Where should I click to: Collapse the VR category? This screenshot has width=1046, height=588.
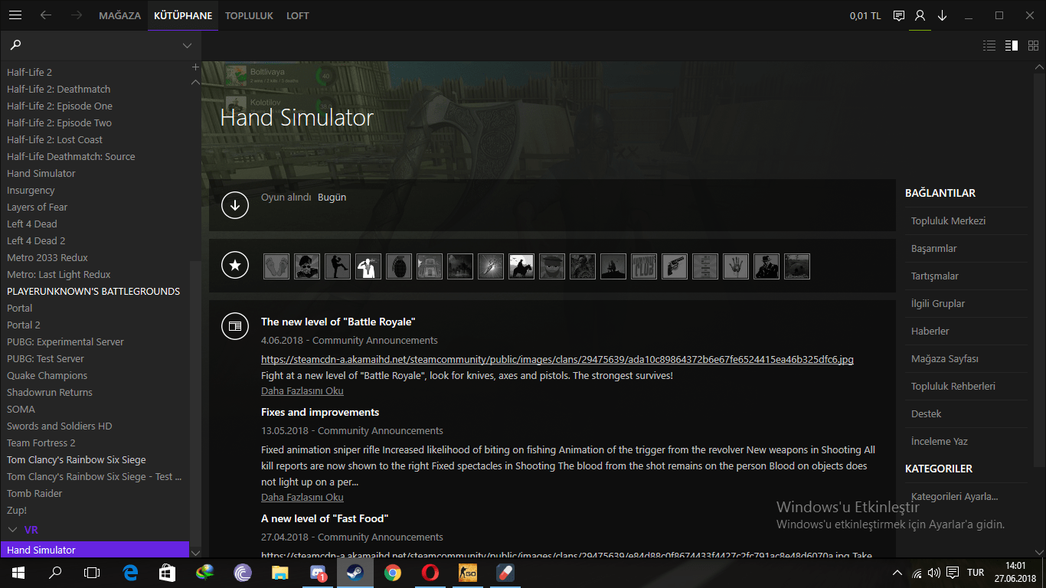12,529
